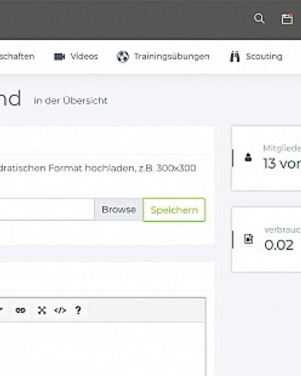Viewport: 301px width, 376px height.
Task: Open editor help question mark
Action: point(78,311)
